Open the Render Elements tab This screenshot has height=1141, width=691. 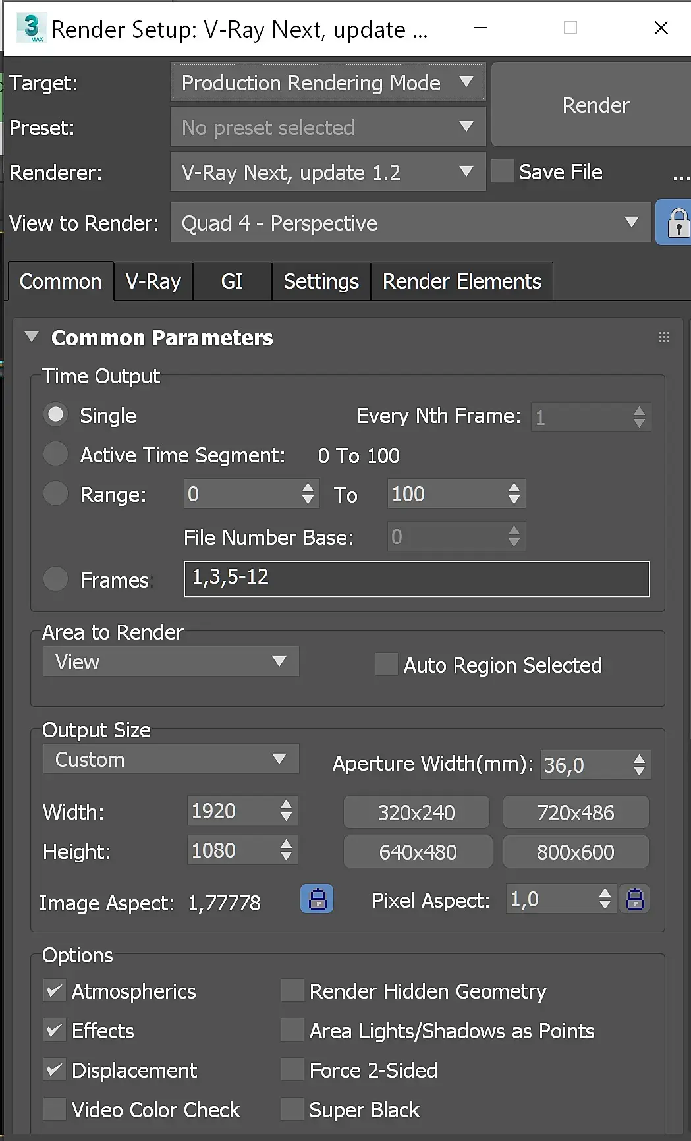point(462,281)
